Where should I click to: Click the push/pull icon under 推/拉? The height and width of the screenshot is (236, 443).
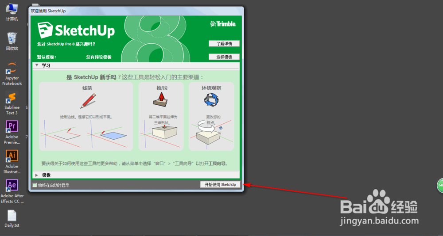[161, 100]
